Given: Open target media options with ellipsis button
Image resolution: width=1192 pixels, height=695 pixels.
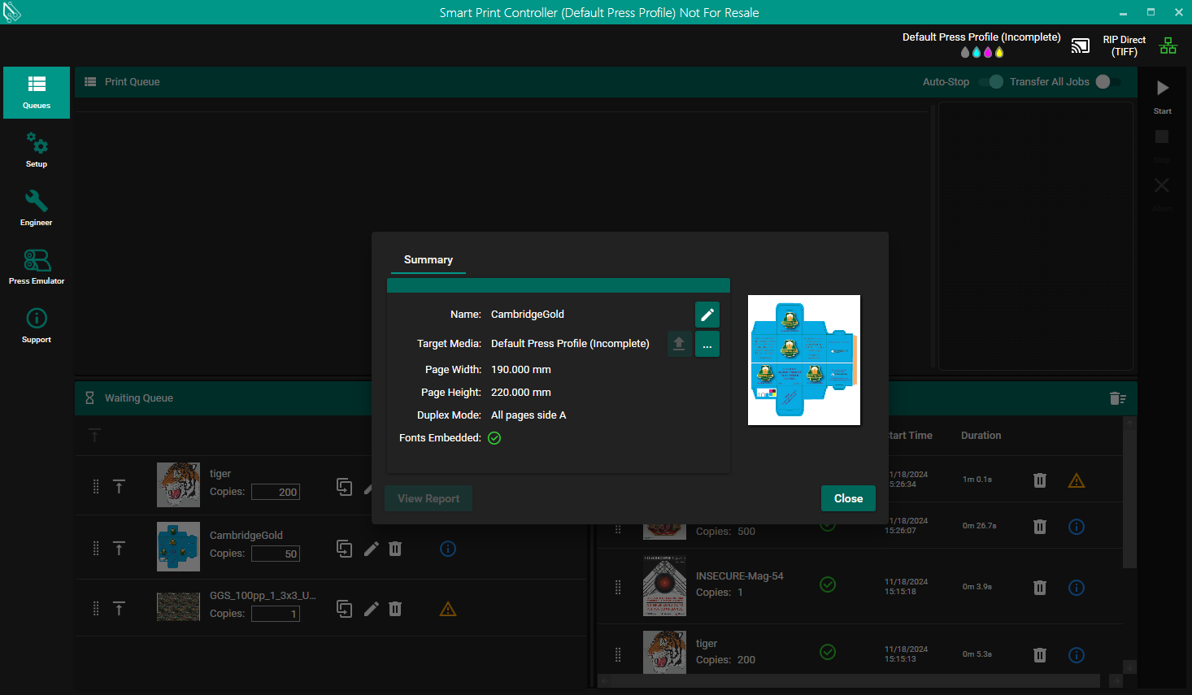Looking at the screenshot, I should click(707, 345).
